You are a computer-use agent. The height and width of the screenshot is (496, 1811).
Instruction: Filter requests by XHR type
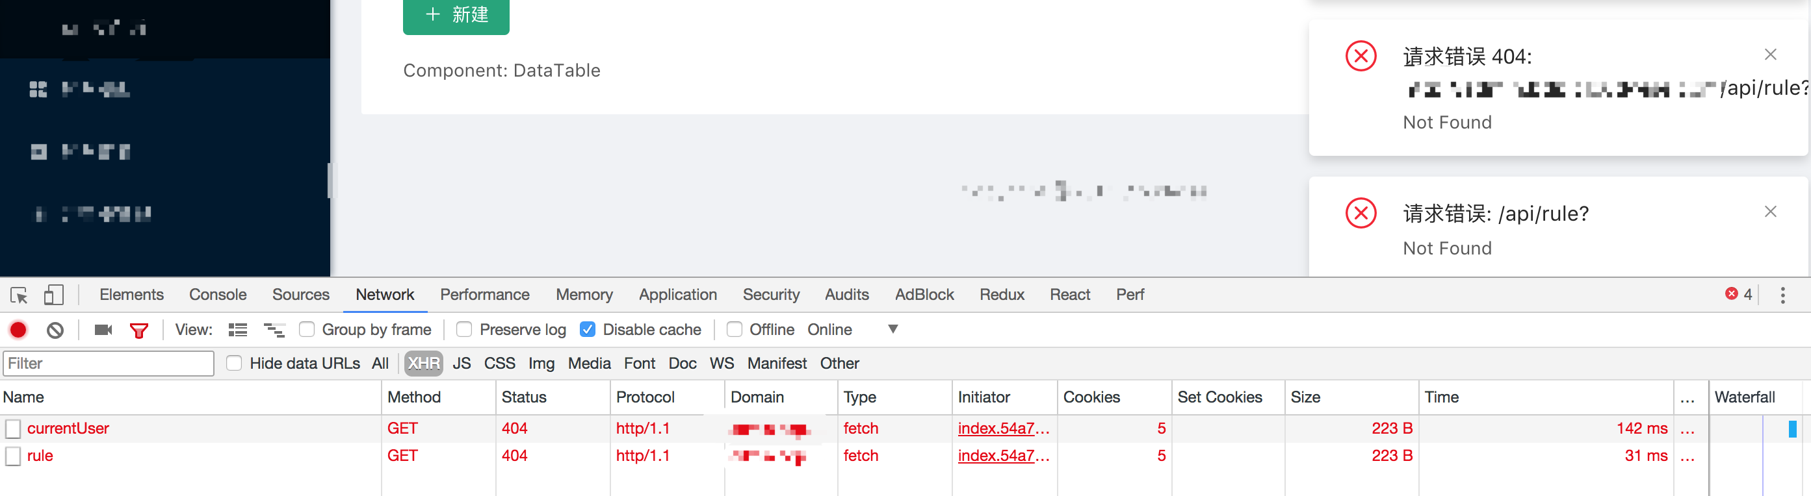click(424, 363)
